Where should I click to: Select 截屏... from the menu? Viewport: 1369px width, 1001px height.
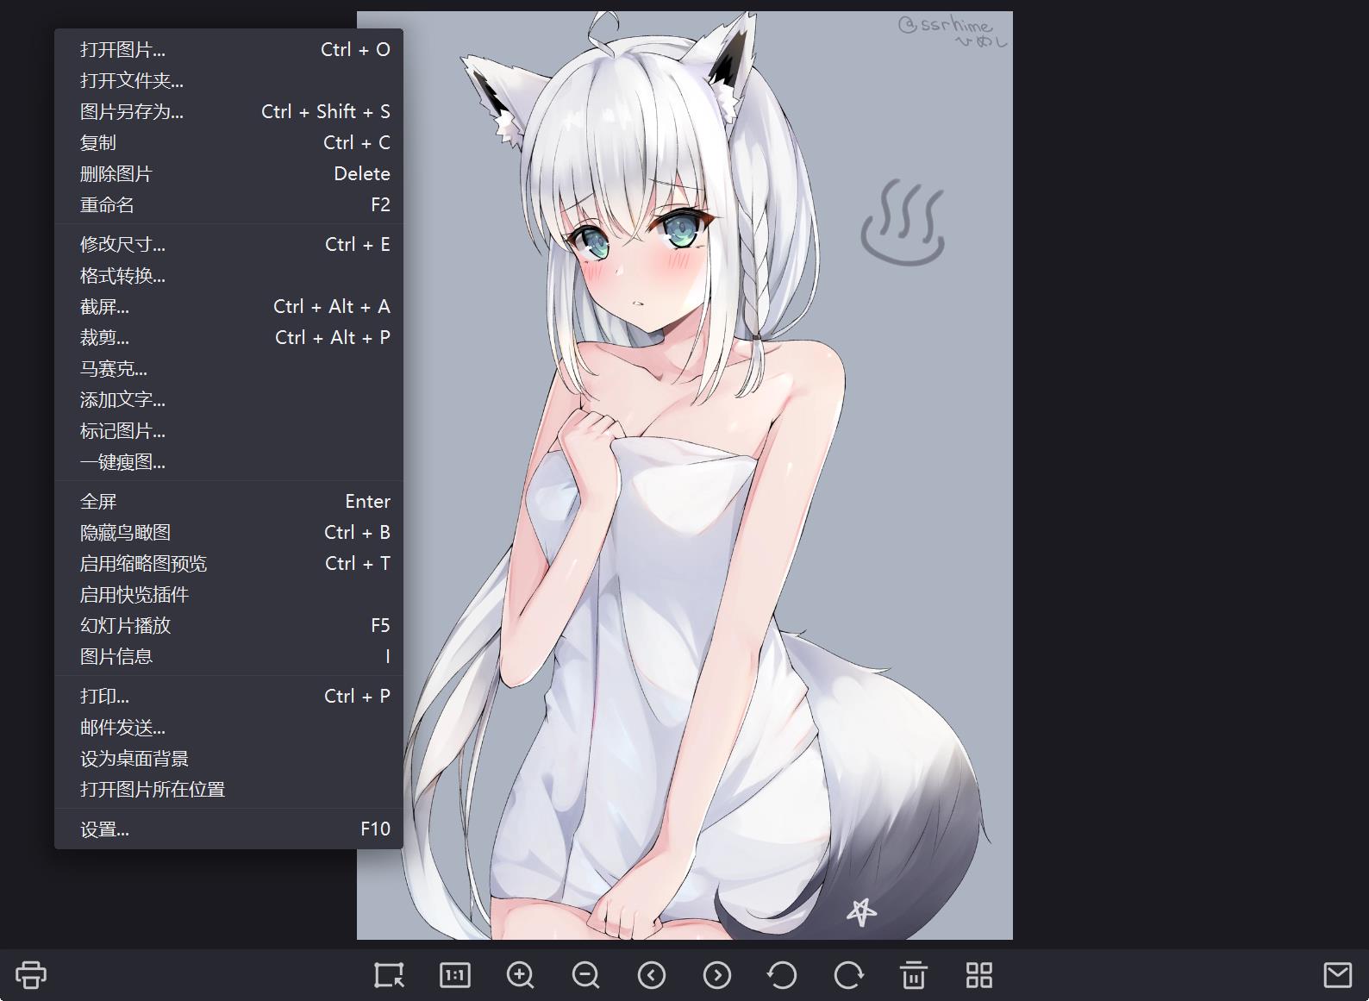pos(228,307)
